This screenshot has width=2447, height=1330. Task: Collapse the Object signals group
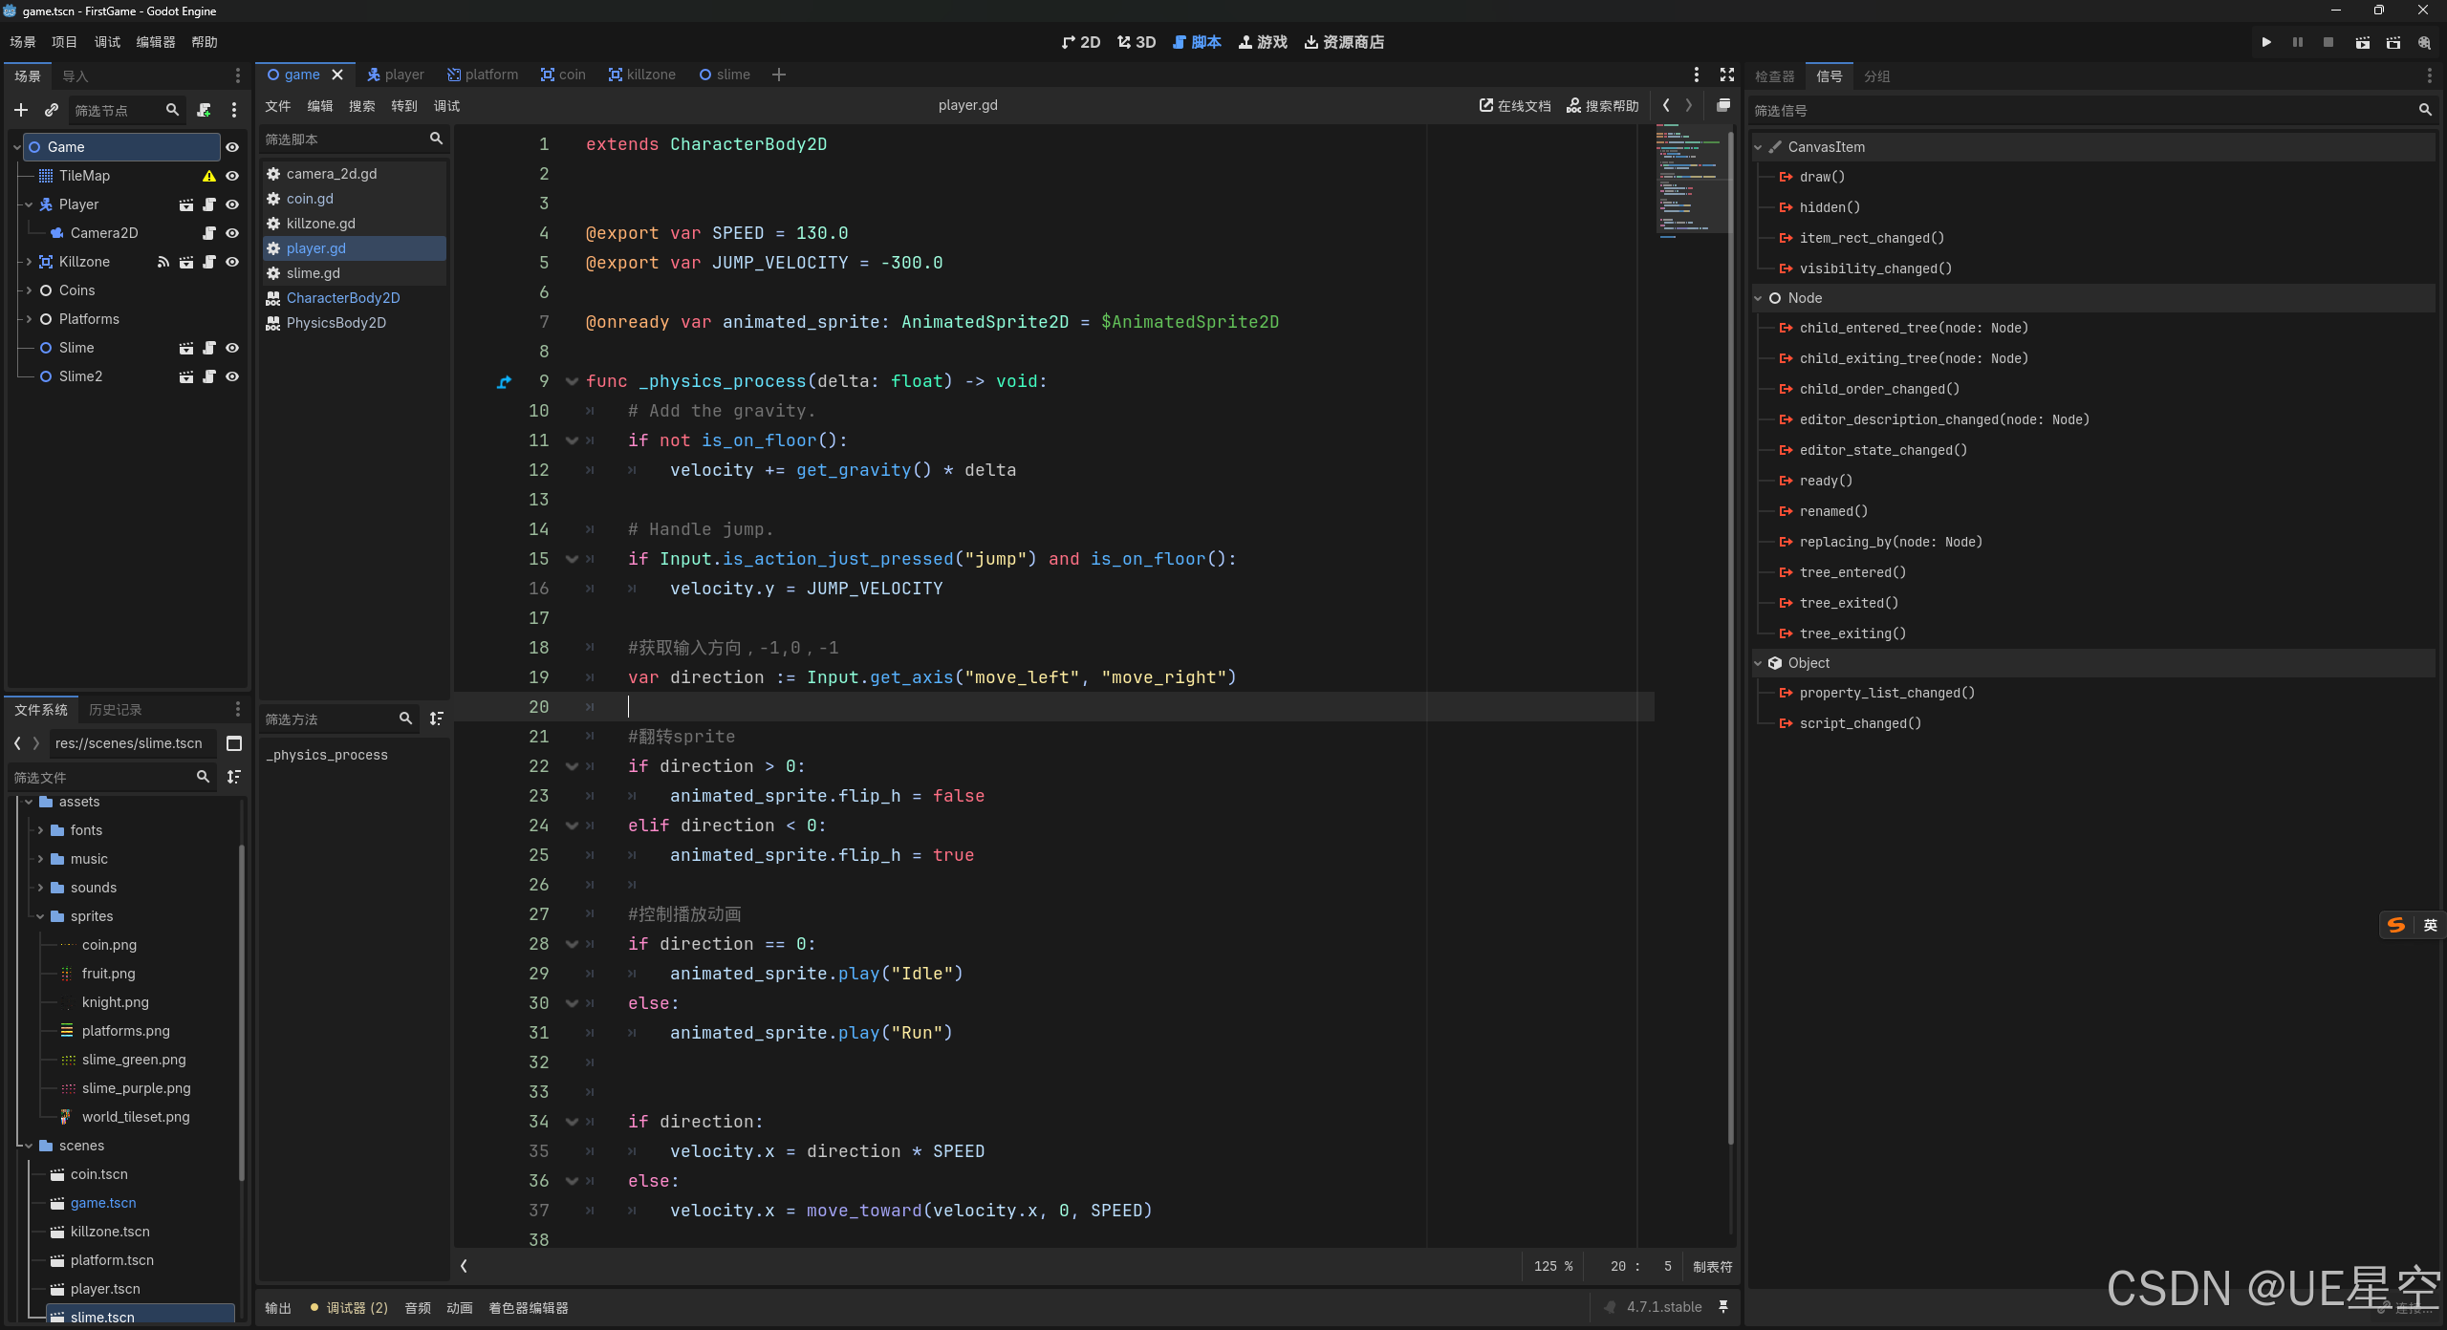tap(1758, 663)
